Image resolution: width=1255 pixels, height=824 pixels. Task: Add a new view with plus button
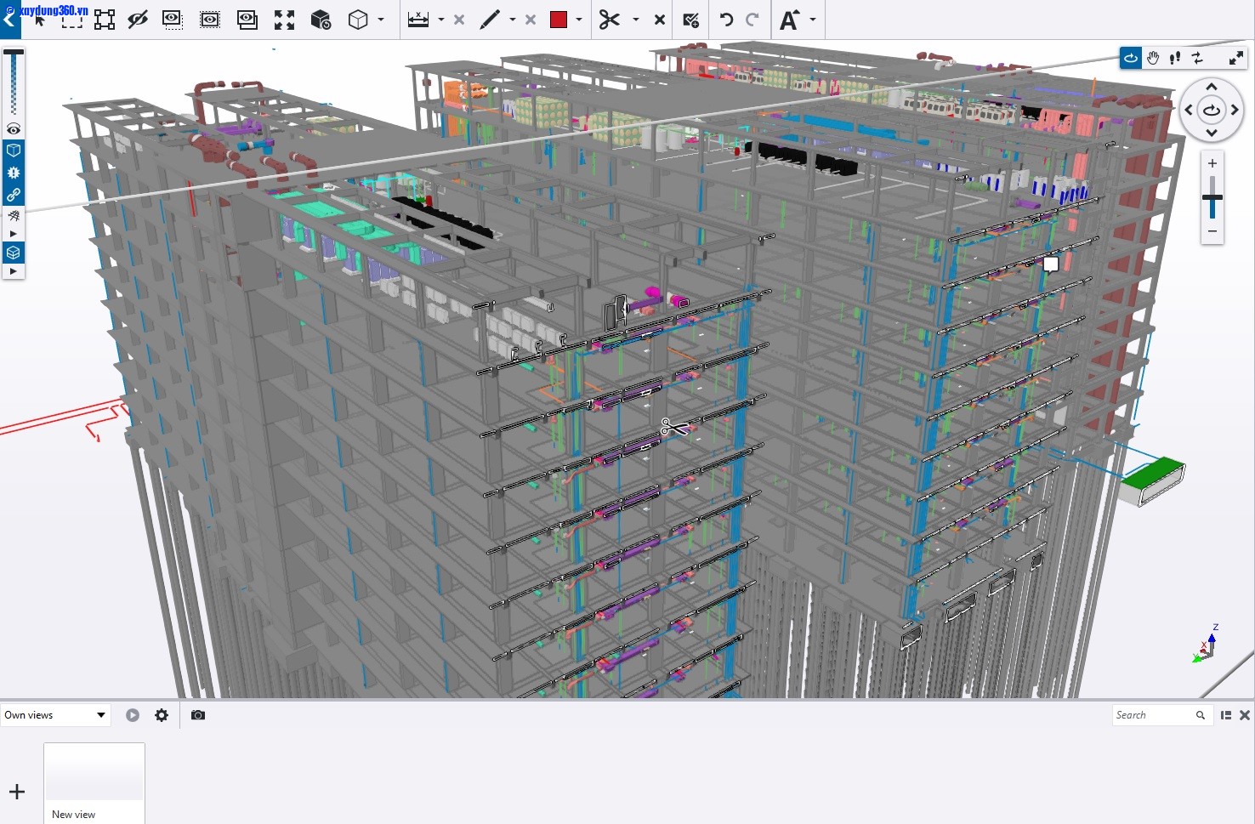[17, 792]
